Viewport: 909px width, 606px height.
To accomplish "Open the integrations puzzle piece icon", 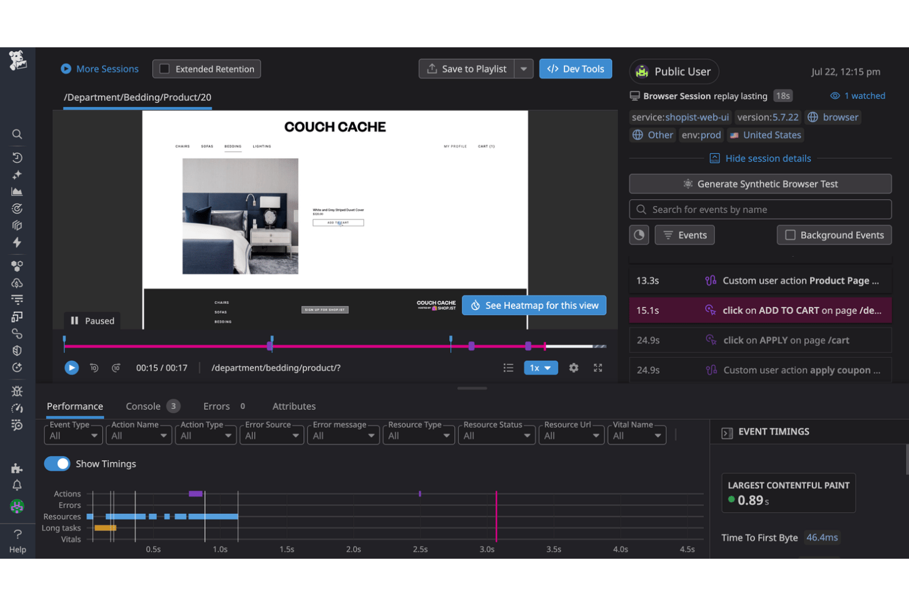I will pos(17,468).
